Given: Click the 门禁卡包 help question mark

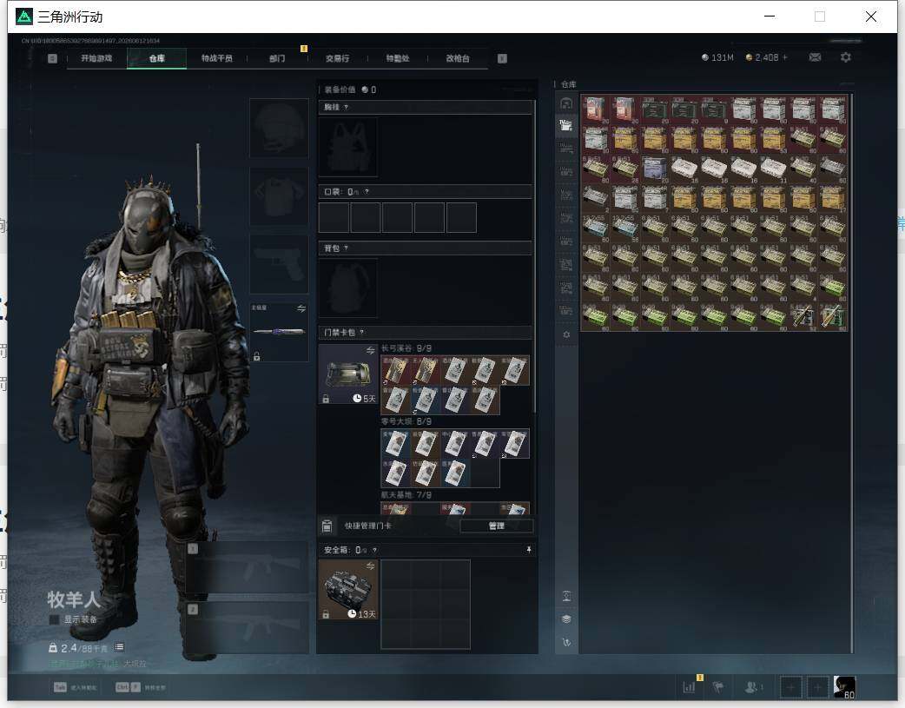Looking at the screenshot, I should point(362,332).
